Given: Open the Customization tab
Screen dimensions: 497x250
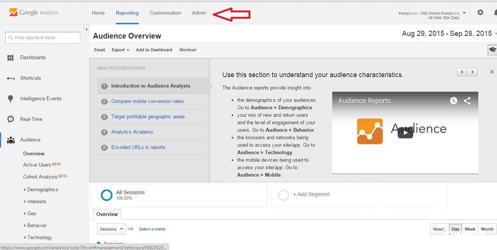Looking at the screenshot, I should coord(165,13).
